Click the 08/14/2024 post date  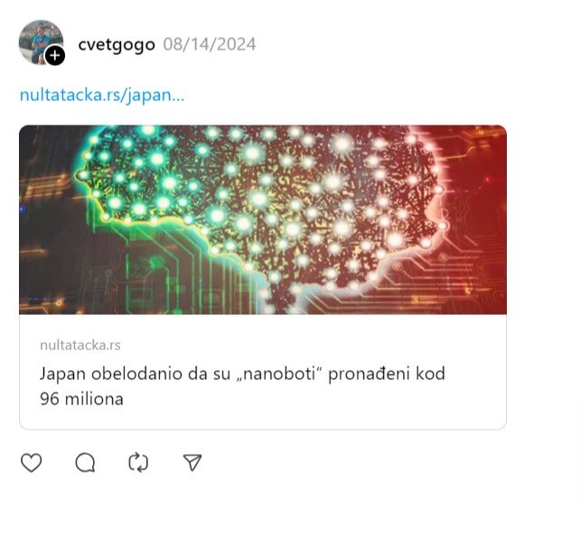coord(210,44)
